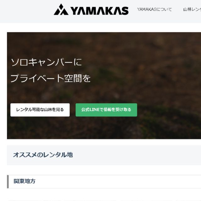Click the green 公式LINEで情報を受け取る button
The height and width of the screenshot is (201, 201).
coord(106,110)
